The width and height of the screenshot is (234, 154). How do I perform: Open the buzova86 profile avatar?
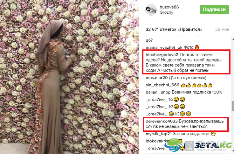[x=151, y=10]
